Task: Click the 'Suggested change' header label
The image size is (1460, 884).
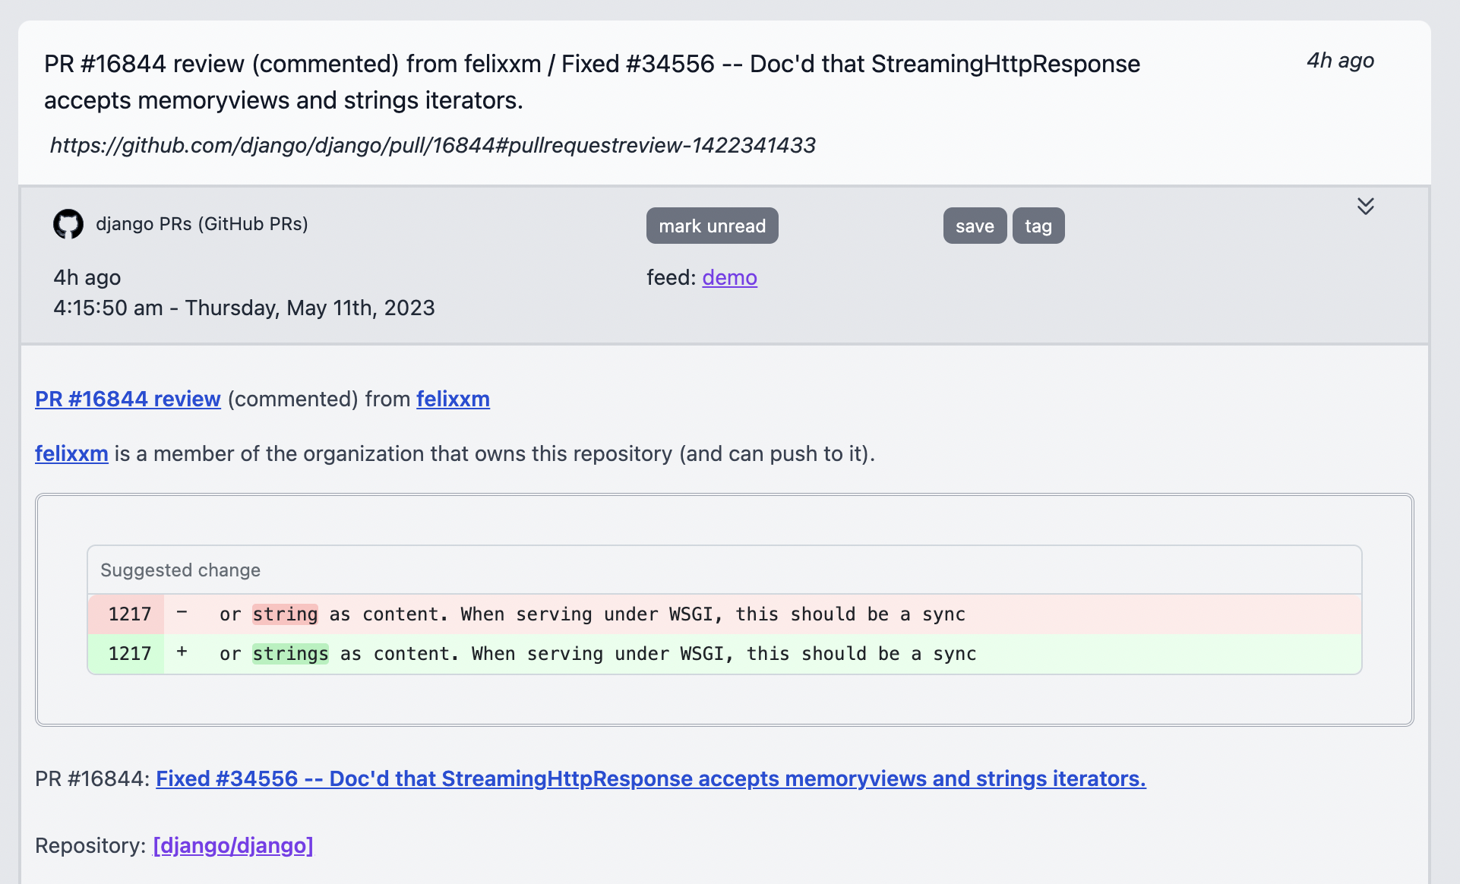Action: point(180,570)
